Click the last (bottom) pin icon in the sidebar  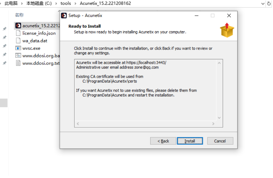pyautogui.click(x=4, y=63)
